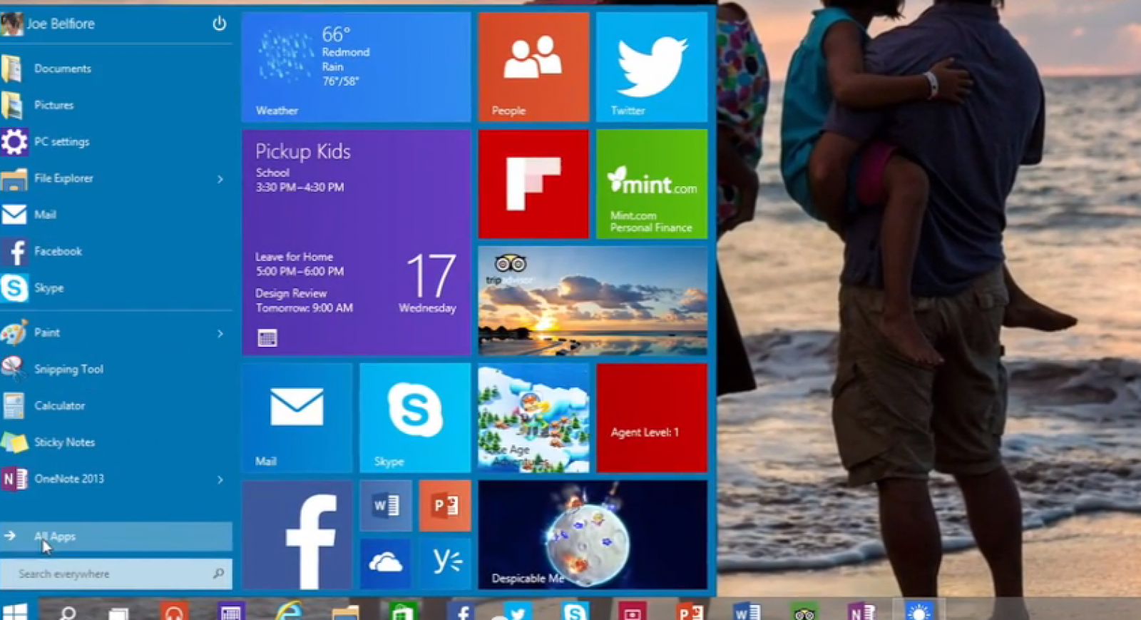Screen dimensions: 1141x620
Task: Launch the small PowerPoint tile
Action: coord(445,506)
